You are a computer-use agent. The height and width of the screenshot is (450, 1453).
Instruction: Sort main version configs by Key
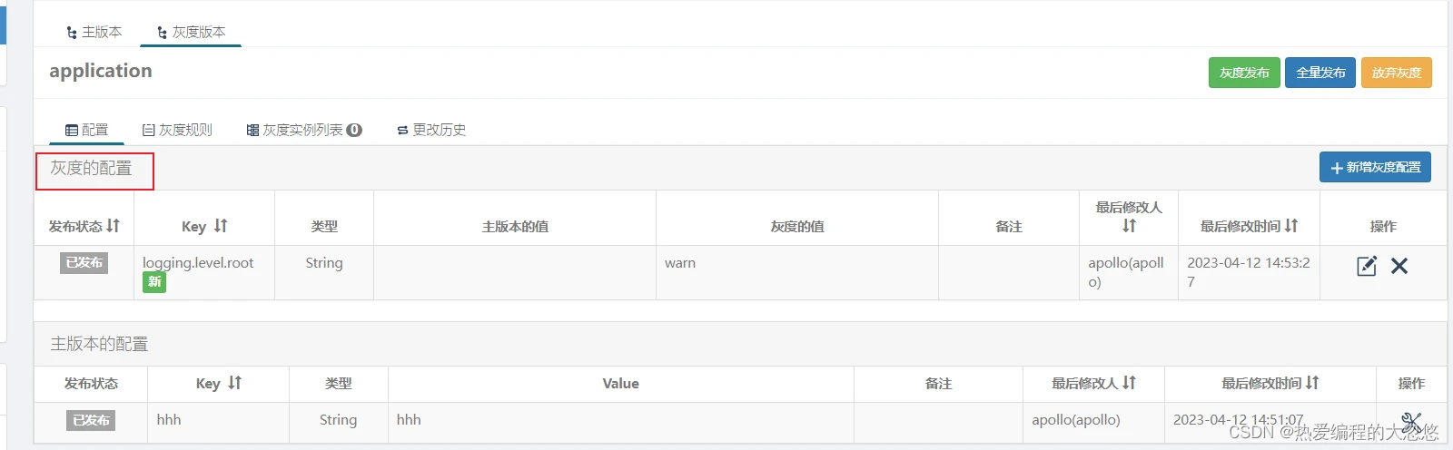[234, 383]
